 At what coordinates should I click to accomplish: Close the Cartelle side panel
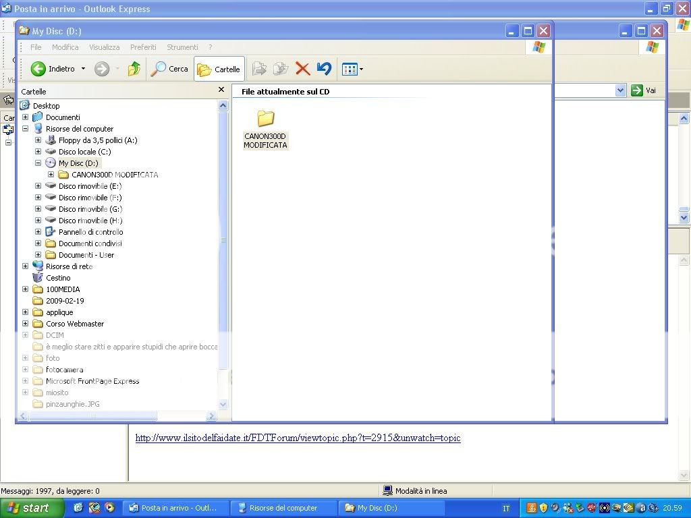(x=221, y=90)
